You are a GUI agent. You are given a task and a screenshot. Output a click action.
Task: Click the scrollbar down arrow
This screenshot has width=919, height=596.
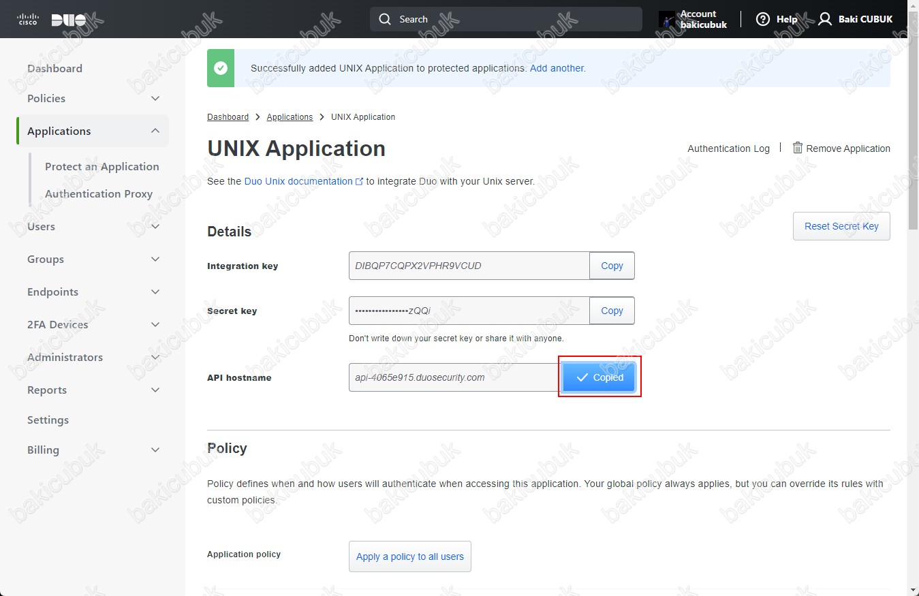(913, 590)
